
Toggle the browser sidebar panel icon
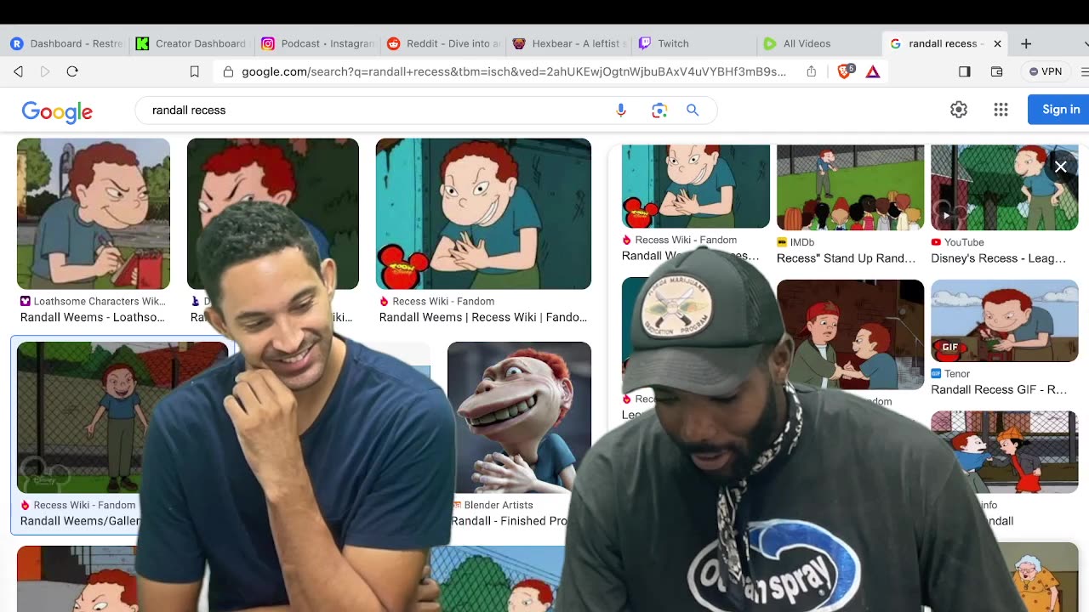pos(964,71)
